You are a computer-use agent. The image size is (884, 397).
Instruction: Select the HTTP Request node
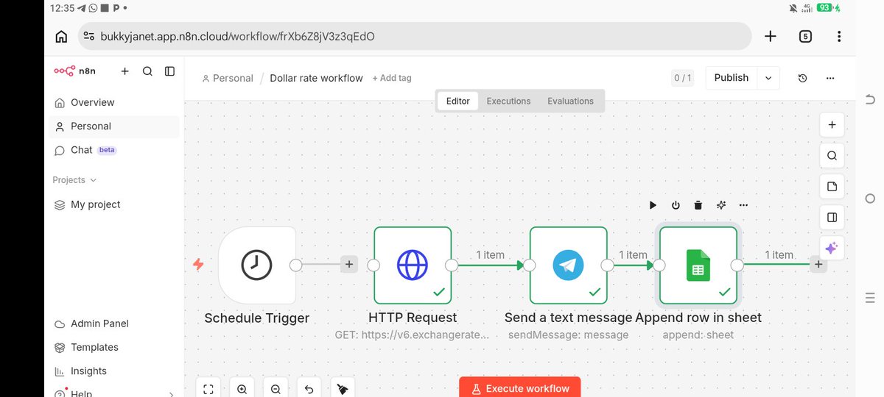click(413, 265)
